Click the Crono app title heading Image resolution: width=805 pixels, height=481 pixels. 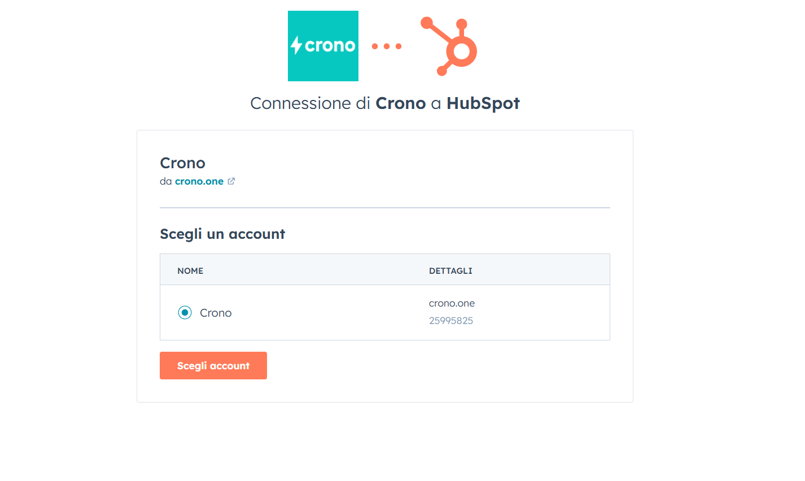click(182, 163)
